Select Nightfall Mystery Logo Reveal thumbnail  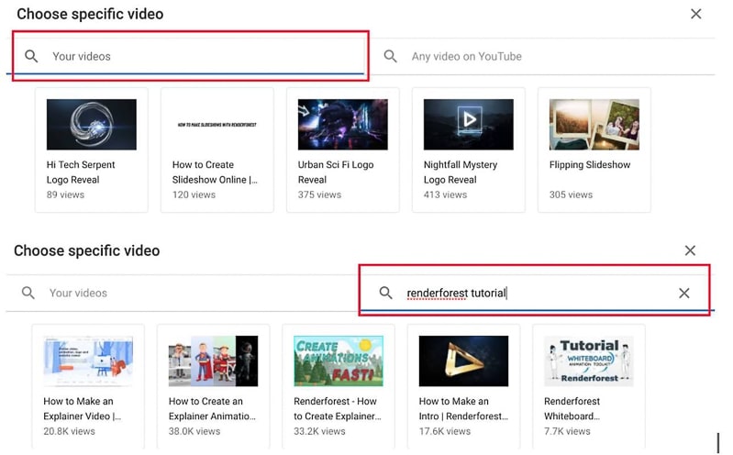coord(469,125)
